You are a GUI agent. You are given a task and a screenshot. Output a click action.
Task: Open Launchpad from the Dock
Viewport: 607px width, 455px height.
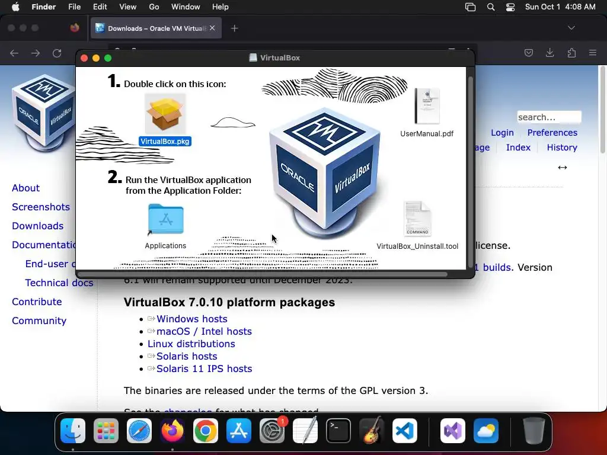[106, 431]
